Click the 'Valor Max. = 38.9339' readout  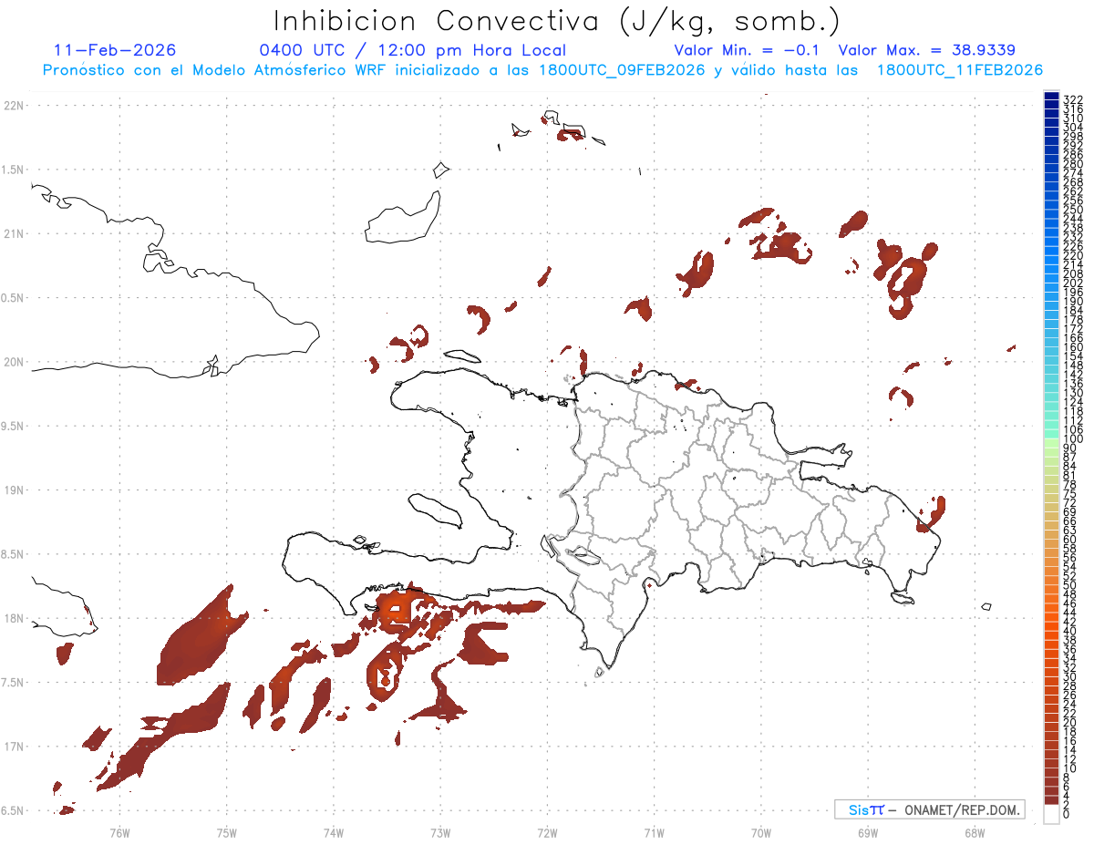(926, 50)
